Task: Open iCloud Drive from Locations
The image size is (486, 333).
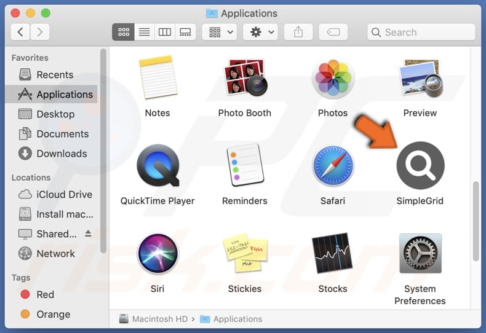Action: point(64,194)
